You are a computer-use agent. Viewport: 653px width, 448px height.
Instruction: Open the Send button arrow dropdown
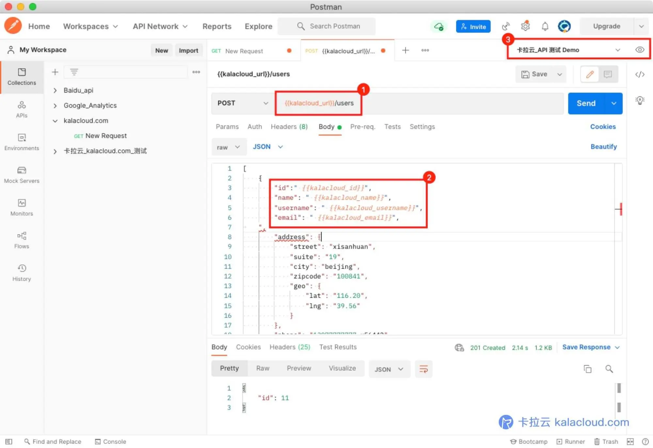pyautogui.click(x=613, y=103)
